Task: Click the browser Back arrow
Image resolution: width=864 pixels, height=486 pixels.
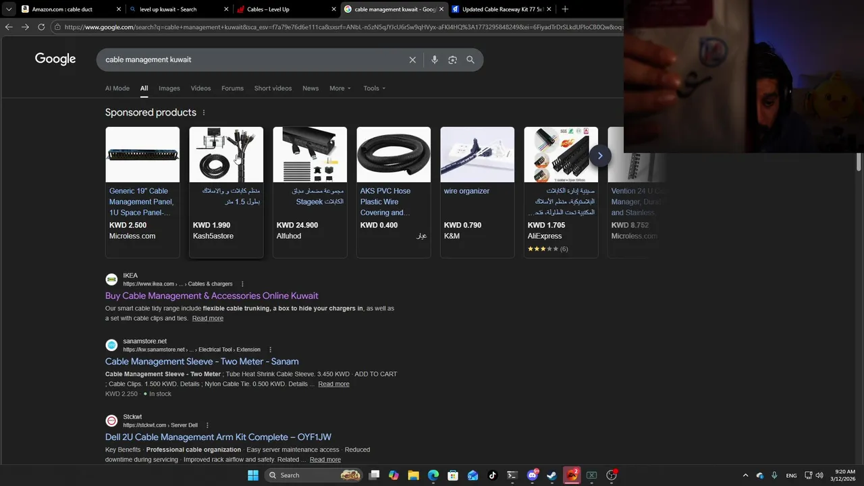Action: [x=9, y=27]
